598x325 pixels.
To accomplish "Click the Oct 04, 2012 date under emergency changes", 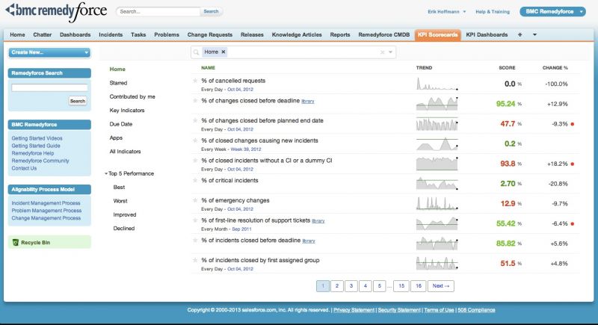I will tap(240, 209).
